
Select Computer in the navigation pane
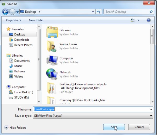16,87
